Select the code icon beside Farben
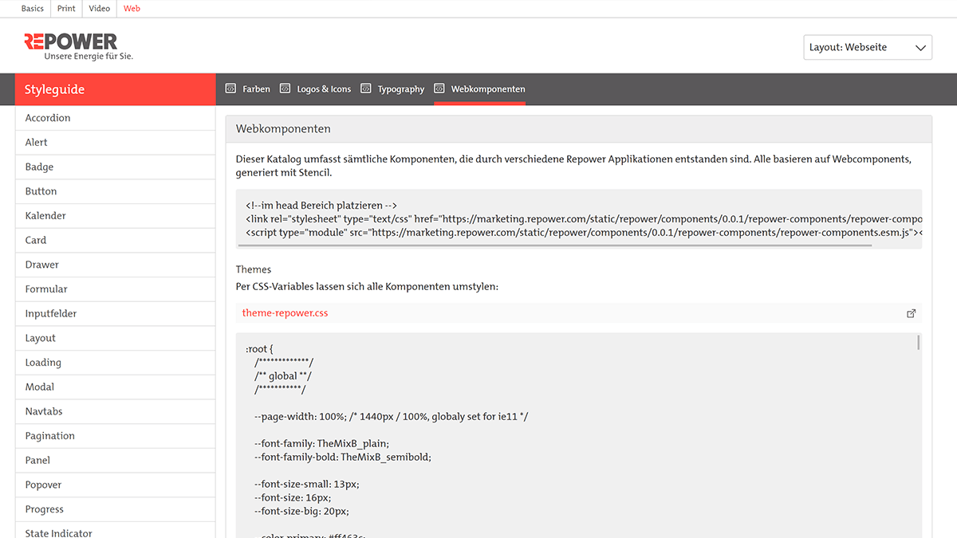This screenshot has width=957, height=538. coord(230,88)
